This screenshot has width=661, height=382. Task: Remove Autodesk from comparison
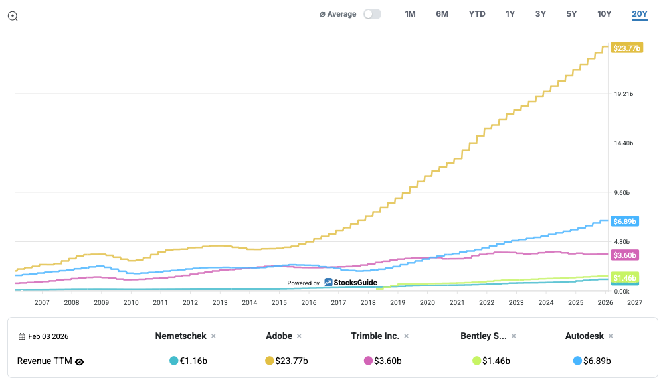point(611,336)
